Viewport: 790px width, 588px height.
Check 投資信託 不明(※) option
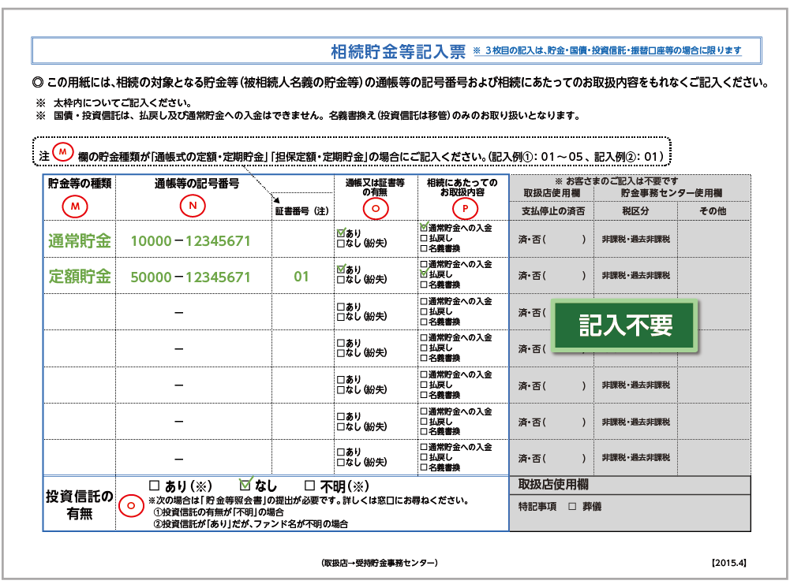click(x=310, y=486)
